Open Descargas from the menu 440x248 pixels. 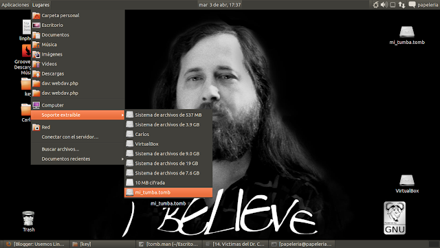click(78, 74)
